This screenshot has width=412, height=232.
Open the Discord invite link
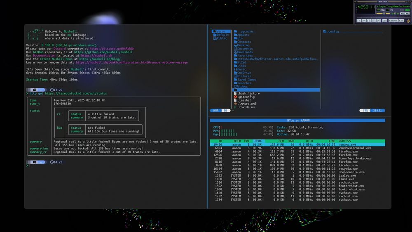click(112, 49)
